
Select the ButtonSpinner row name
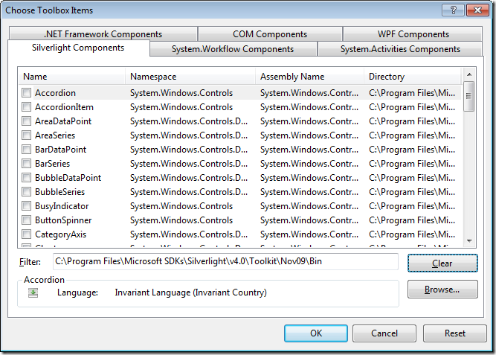pos(63,220)
